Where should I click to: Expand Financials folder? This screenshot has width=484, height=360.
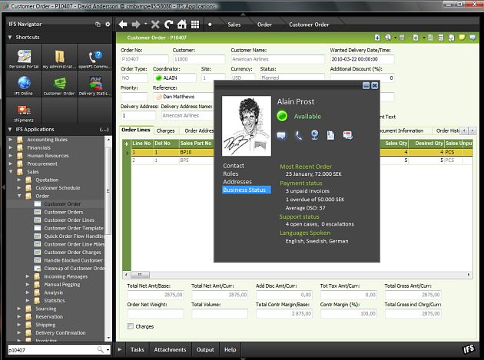11,147
